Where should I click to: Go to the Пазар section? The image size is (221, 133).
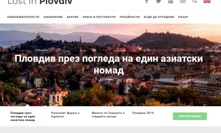click(183, 17)
